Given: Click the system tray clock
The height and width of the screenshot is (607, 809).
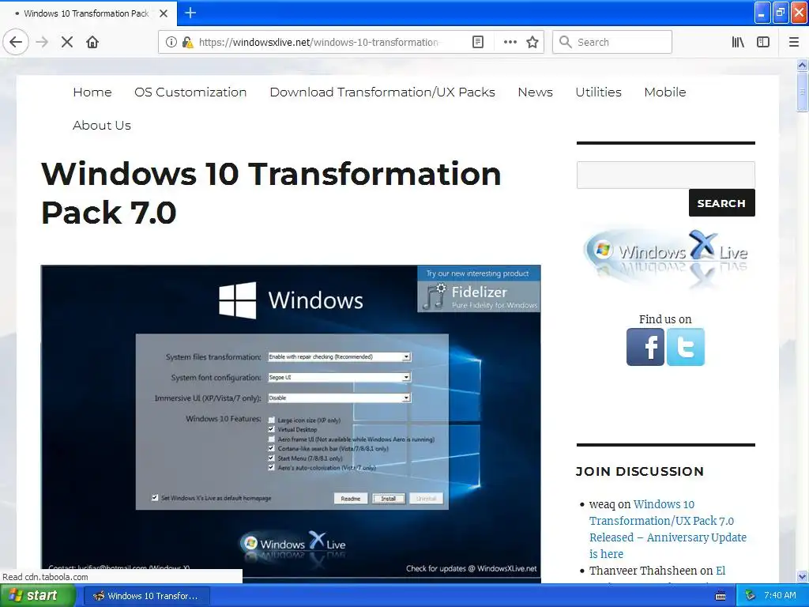Looking at the screenshot, I should (780, 595).
